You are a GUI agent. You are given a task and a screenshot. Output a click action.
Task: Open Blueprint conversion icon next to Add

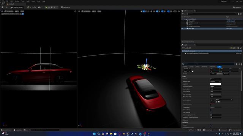(x=238, y=48)
